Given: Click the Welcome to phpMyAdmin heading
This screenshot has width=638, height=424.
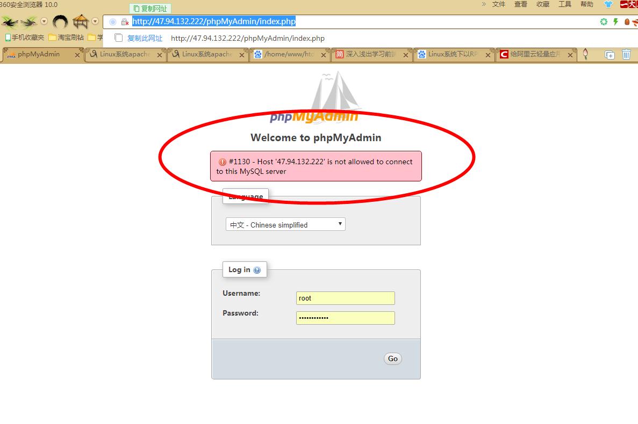Looking at the screenshot, I should tap(316, 138).
